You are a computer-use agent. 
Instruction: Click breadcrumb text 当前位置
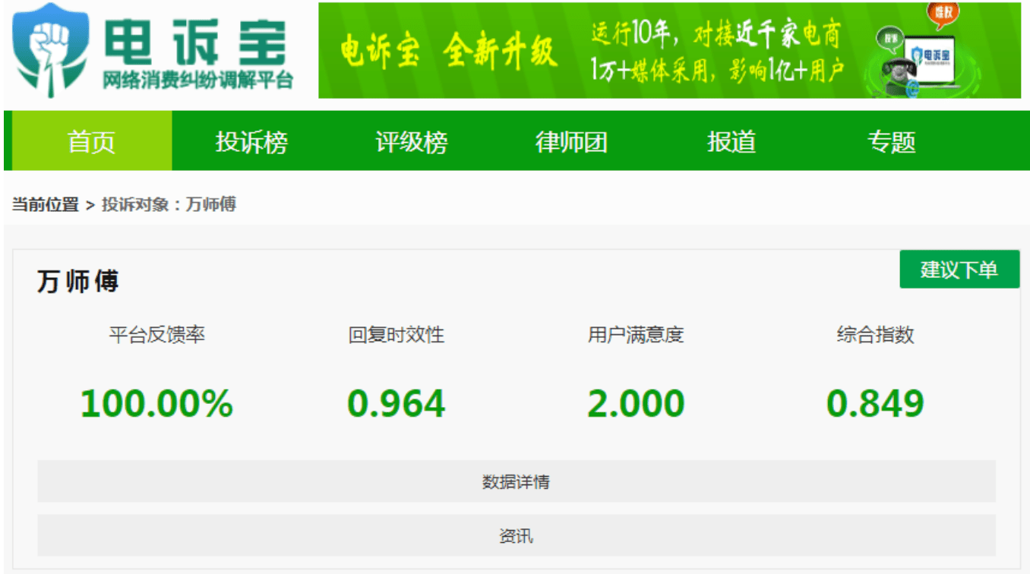tap(46, 204)
